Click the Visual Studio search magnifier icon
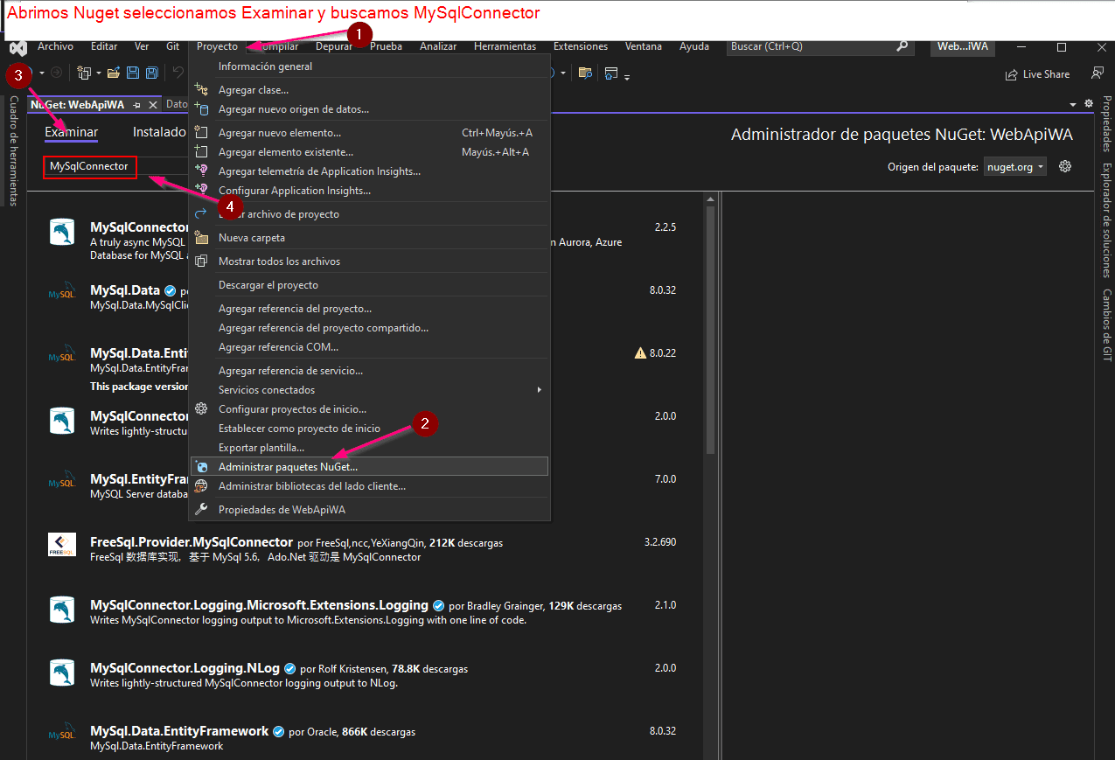The width and height of the screenshot is (1115, 760). (x=902, y=46)
